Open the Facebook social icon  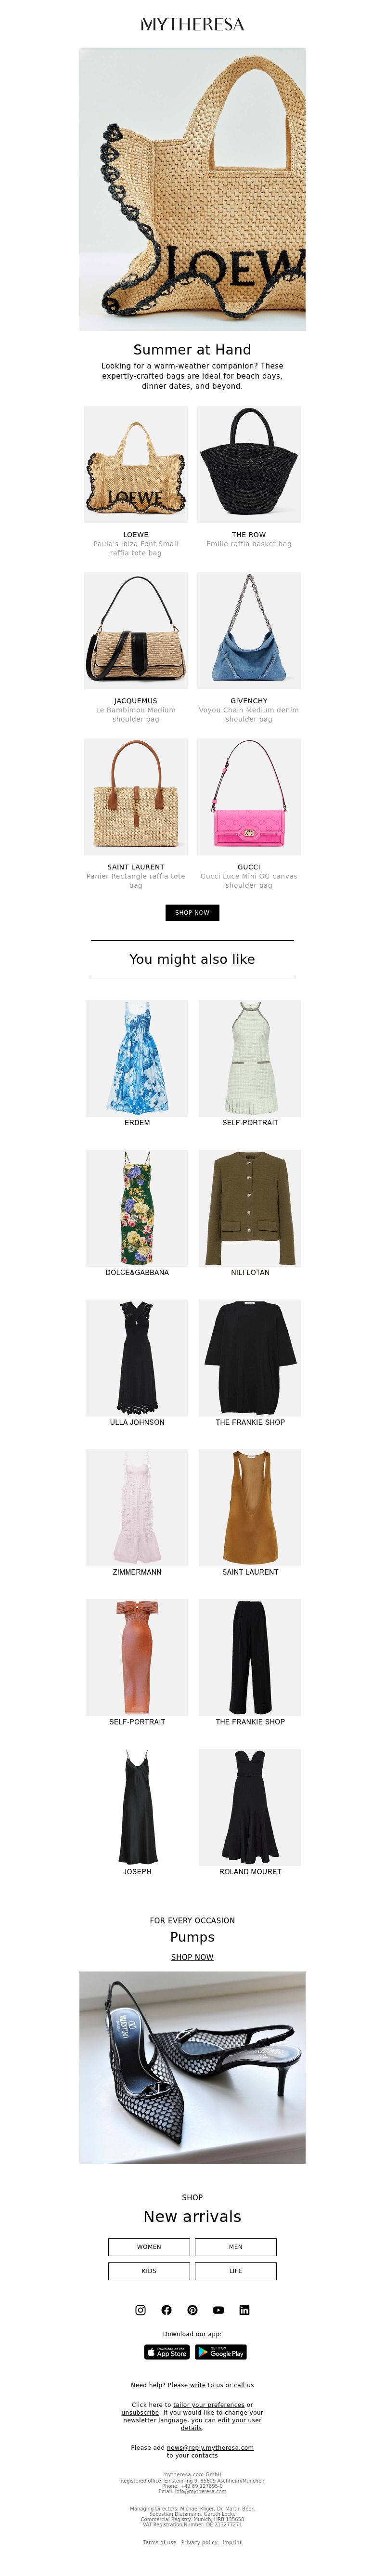click(166, 2310)
